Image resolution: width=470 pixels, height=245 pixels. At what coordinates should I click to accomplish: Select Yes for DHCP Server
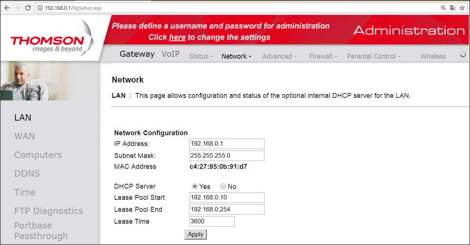click(x=195, y=186)
